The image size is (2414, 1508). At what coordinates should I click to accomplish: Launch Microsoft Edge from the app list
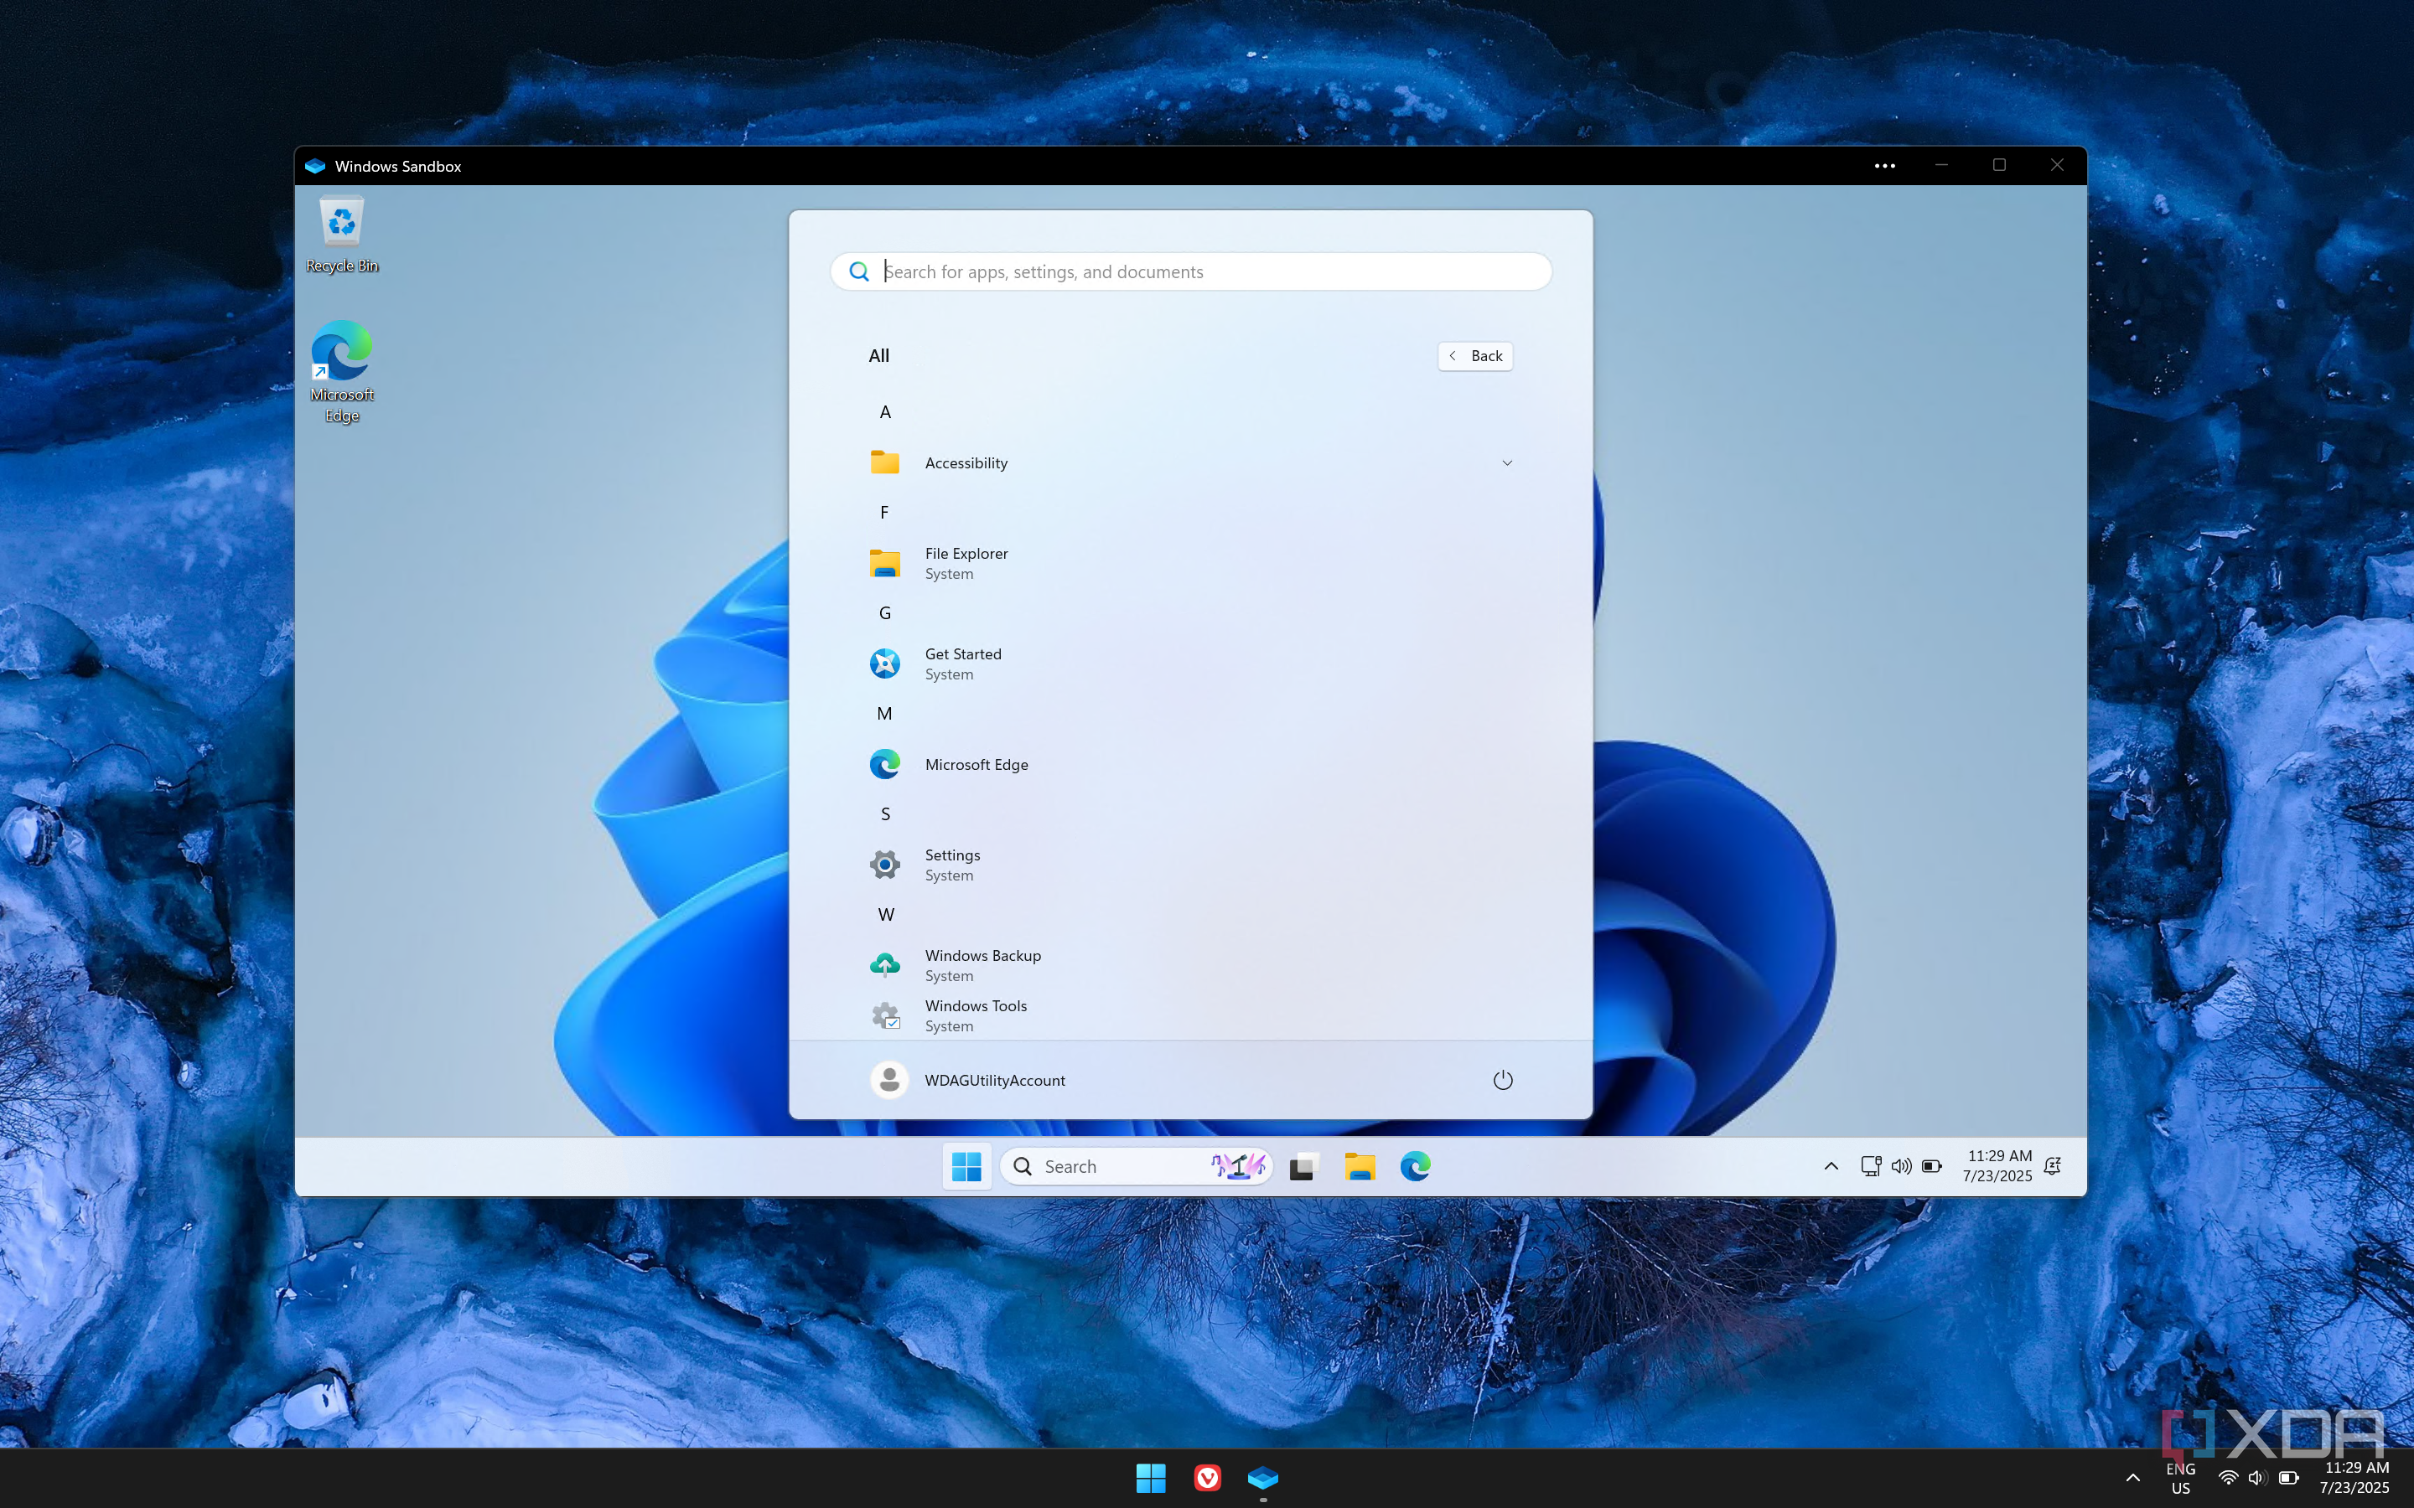coord(1190,765)
